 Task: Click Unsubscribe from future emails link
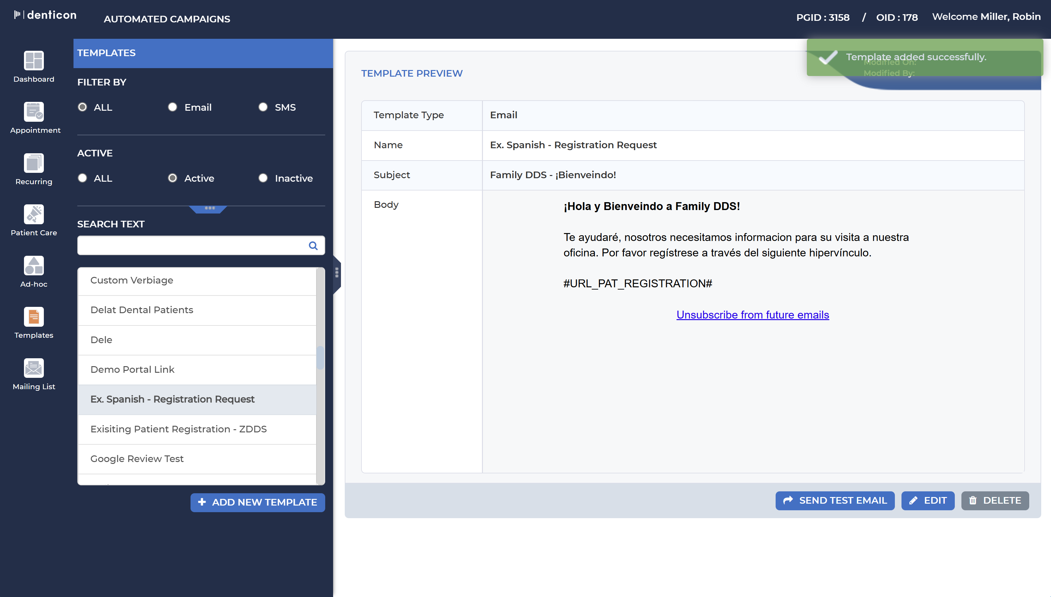point(753,315)
